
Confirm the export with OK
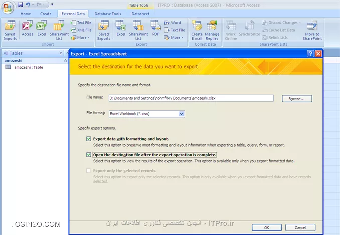coord(267,227)
